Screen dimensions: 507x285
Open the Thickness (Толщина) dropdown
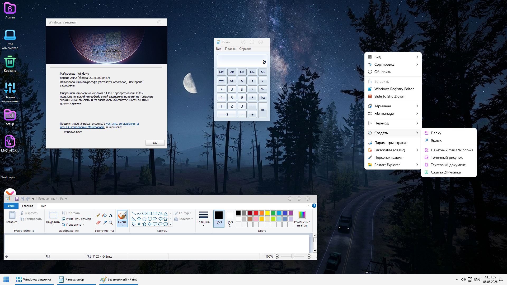[203, 219]
